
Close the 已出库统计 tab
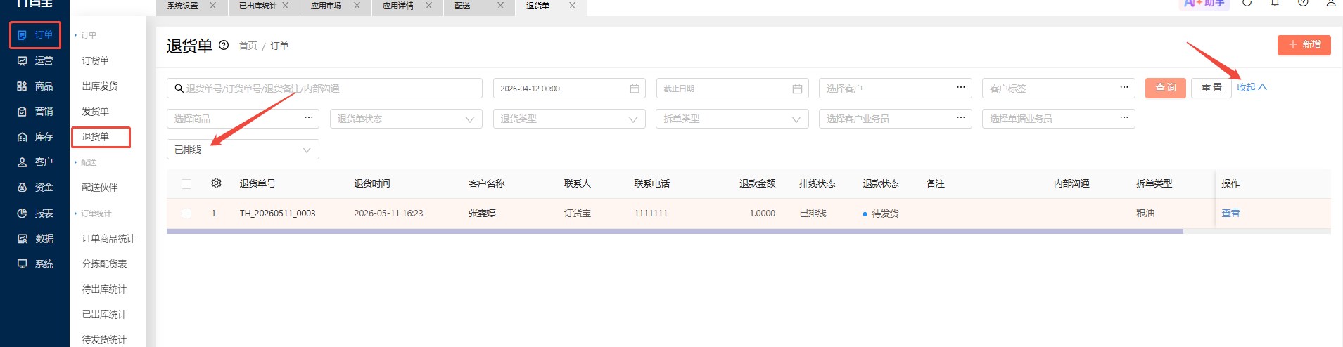click(285, 6)
